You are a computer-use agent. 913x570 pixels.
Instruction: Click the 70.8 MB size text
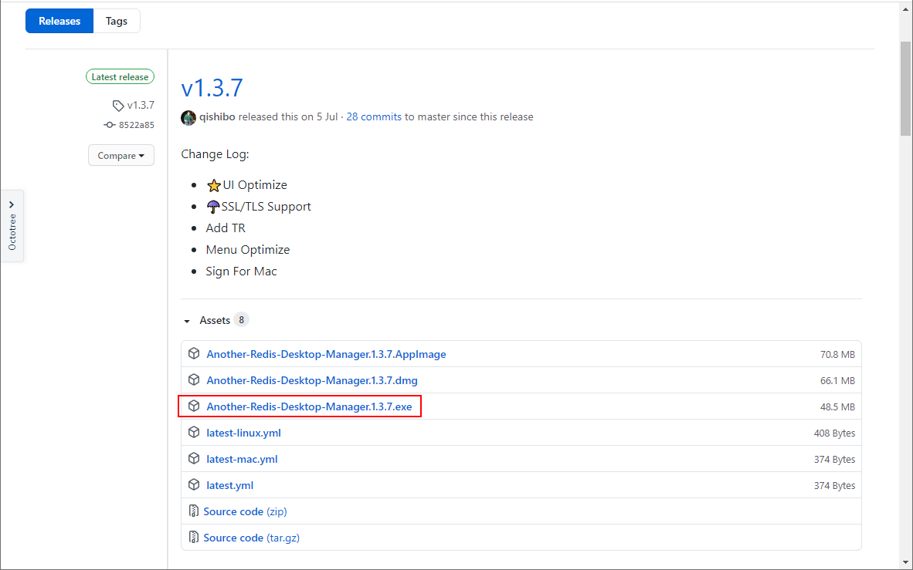[838, 354]
